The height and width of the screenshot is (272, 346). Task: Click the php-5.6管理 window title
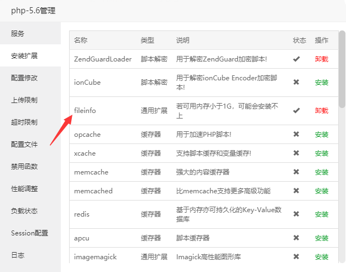[33, 11]
